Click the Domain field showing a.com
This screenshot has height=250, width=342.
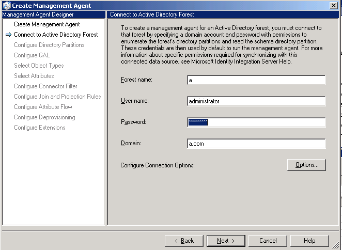click(x=256, y=144)
